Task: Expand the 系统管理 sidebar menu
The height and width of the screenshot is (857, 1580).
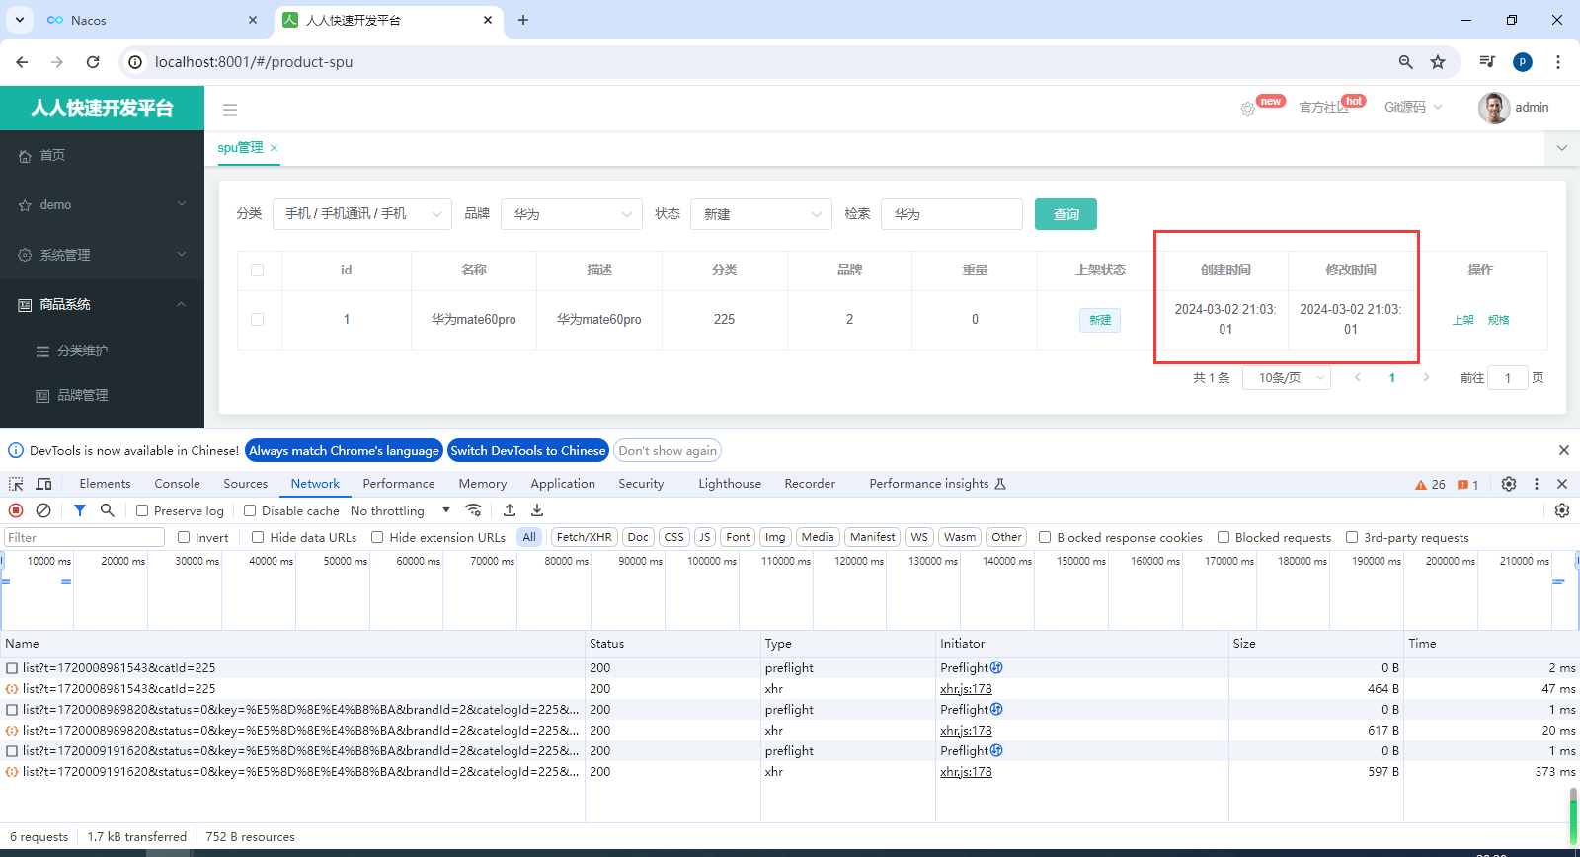Action: click(102, 255)
